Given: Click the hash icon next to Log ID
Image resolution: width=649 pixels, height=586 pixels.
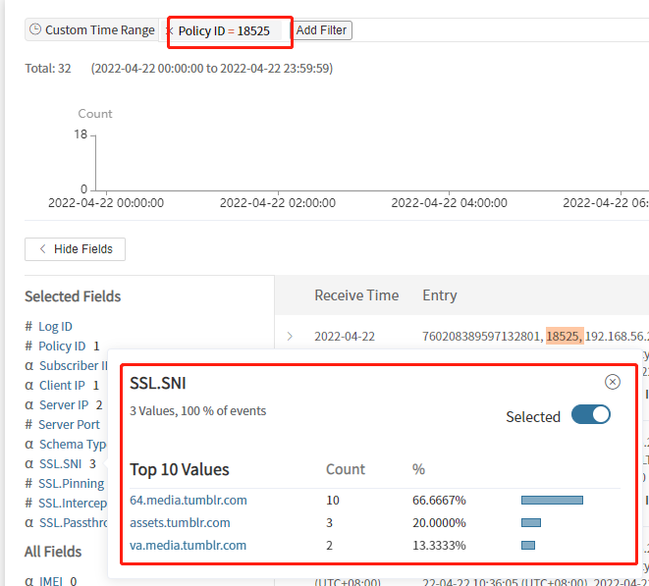Looking at the screenshot, I should 28,326.
